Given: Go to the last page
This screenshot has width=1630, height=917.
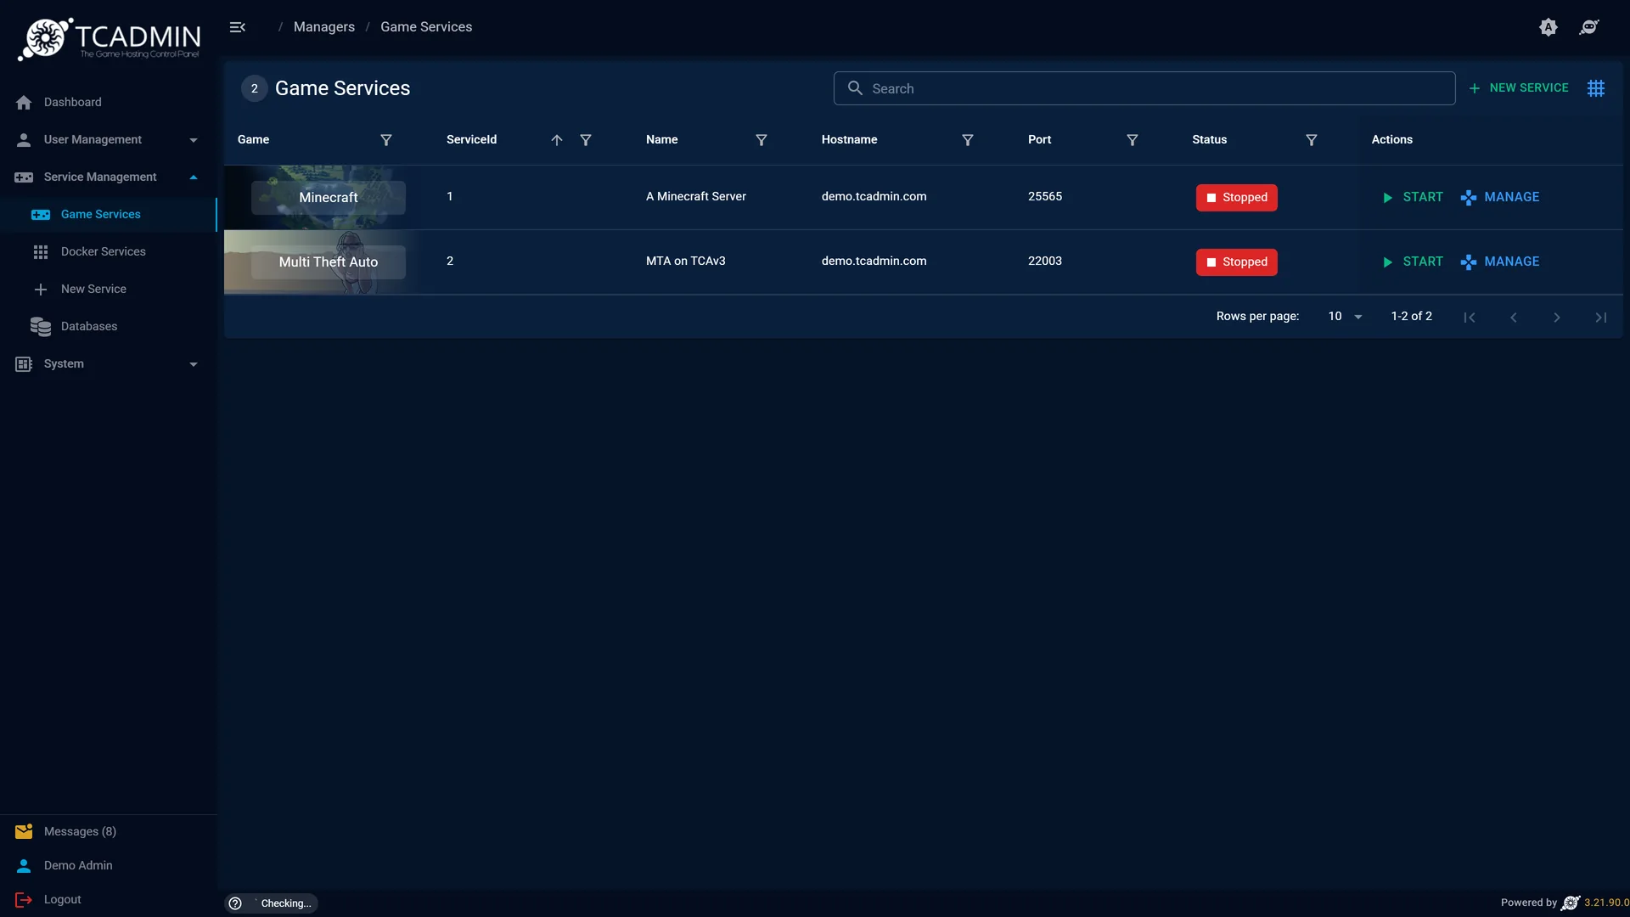Looking at the screenshot, I should 1601,318.
